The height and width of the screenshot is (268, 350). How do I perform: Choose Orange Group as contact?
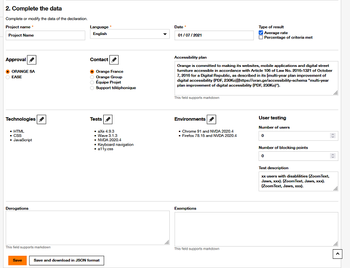click(x=92, y=77)
